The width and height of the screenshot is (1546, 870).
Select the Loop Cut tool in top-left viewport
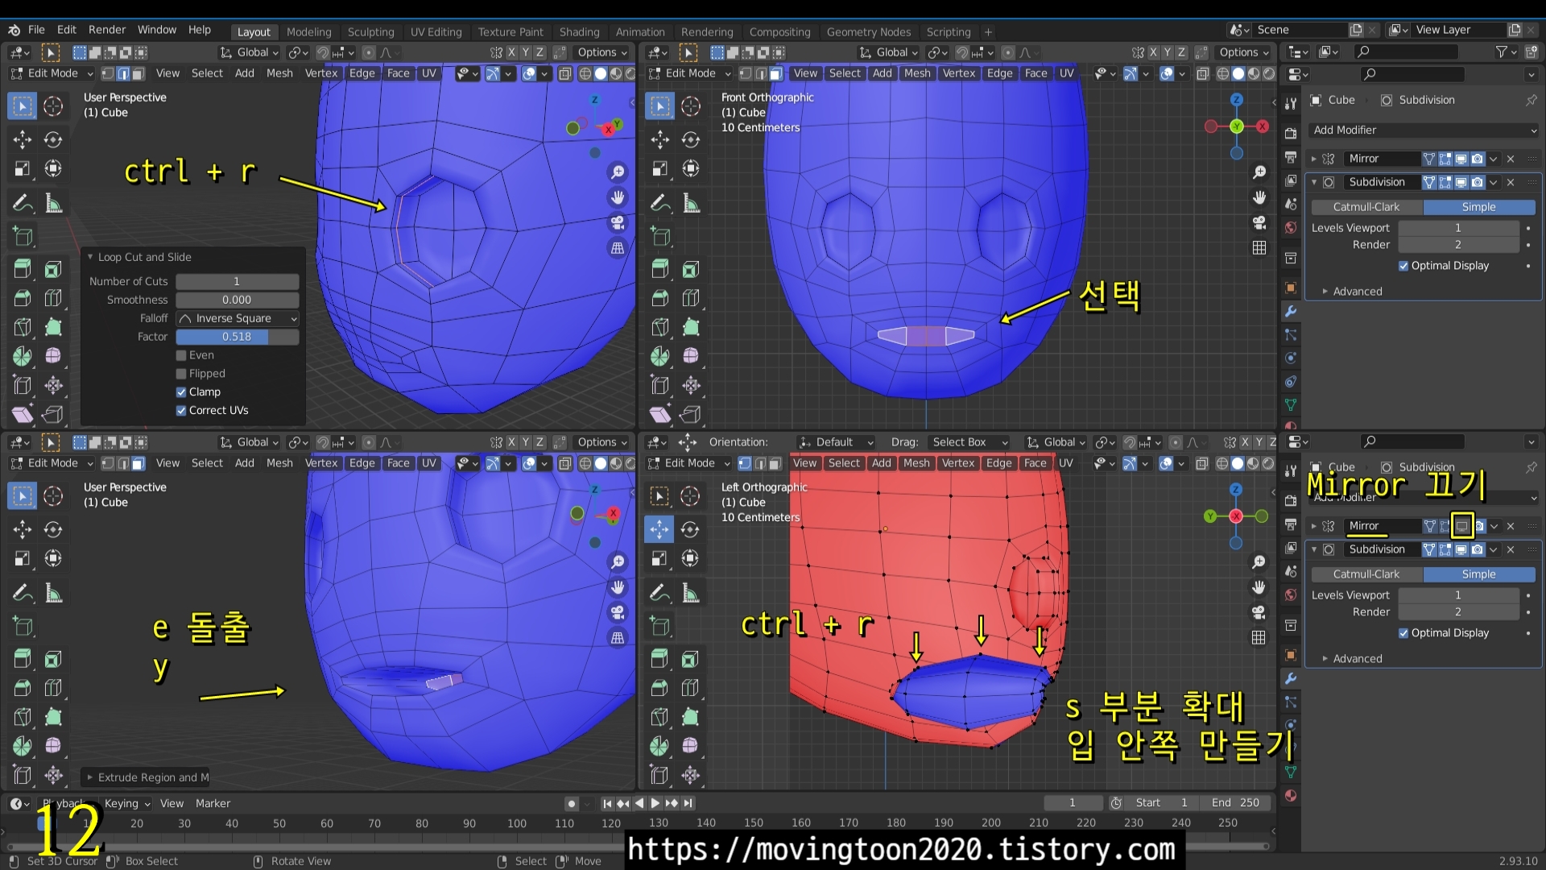click(53, 298)
